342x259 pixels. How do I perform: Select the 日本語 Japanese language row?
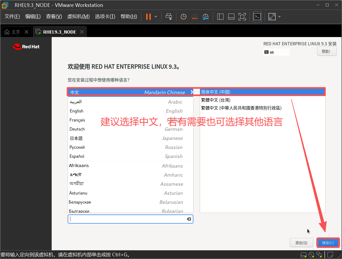pos(131,138)
